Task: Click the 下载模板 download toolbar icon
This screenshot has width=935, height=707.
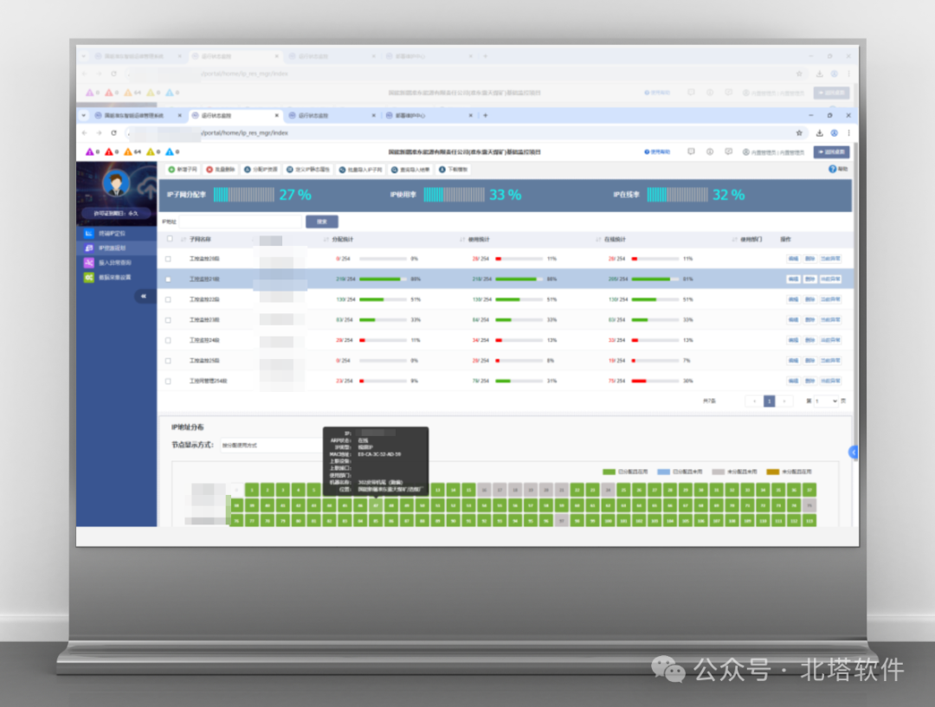Action: coord(442,170)
